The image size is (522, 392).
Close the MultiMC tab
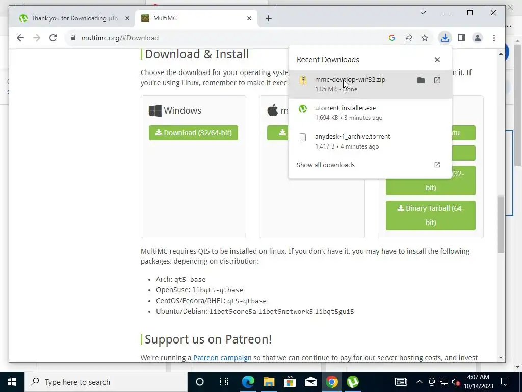pyautogui.click(x=249, y=18)
